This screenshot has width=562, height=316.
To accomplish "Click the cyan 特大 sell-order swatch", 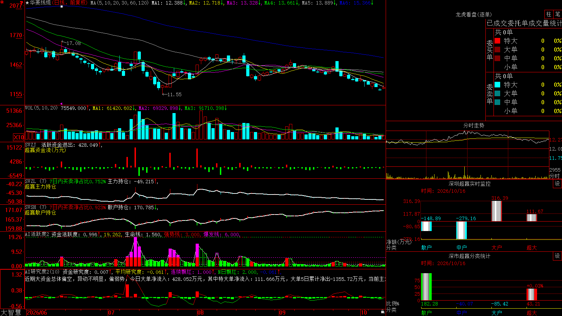I will point(497,85).
